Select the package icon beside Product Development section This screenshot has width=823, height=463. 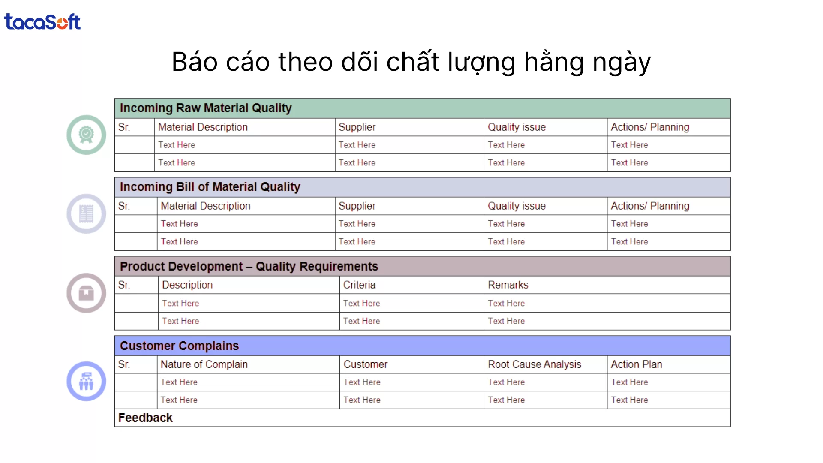point(86,293)
